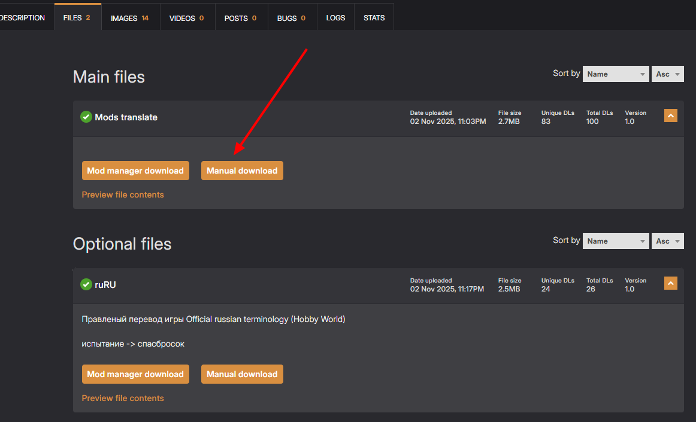Open Main files Asc order dropdown

(x=667, y=74)
